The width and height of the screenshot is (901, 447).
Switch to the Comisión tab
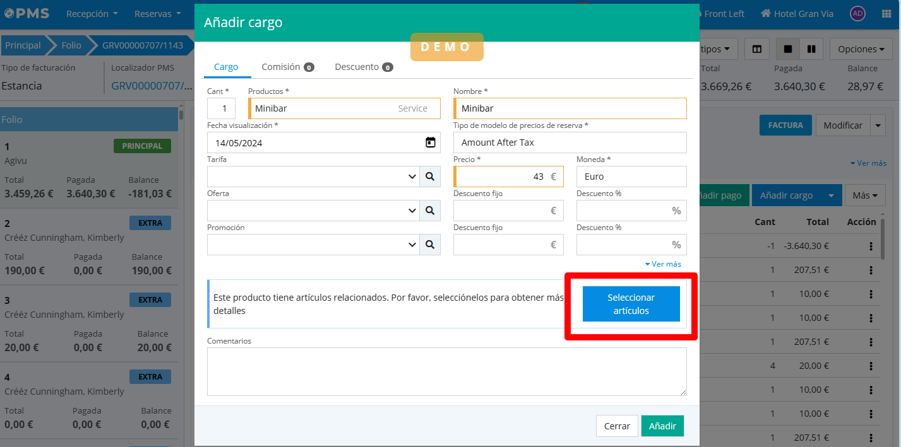[287, 67]
